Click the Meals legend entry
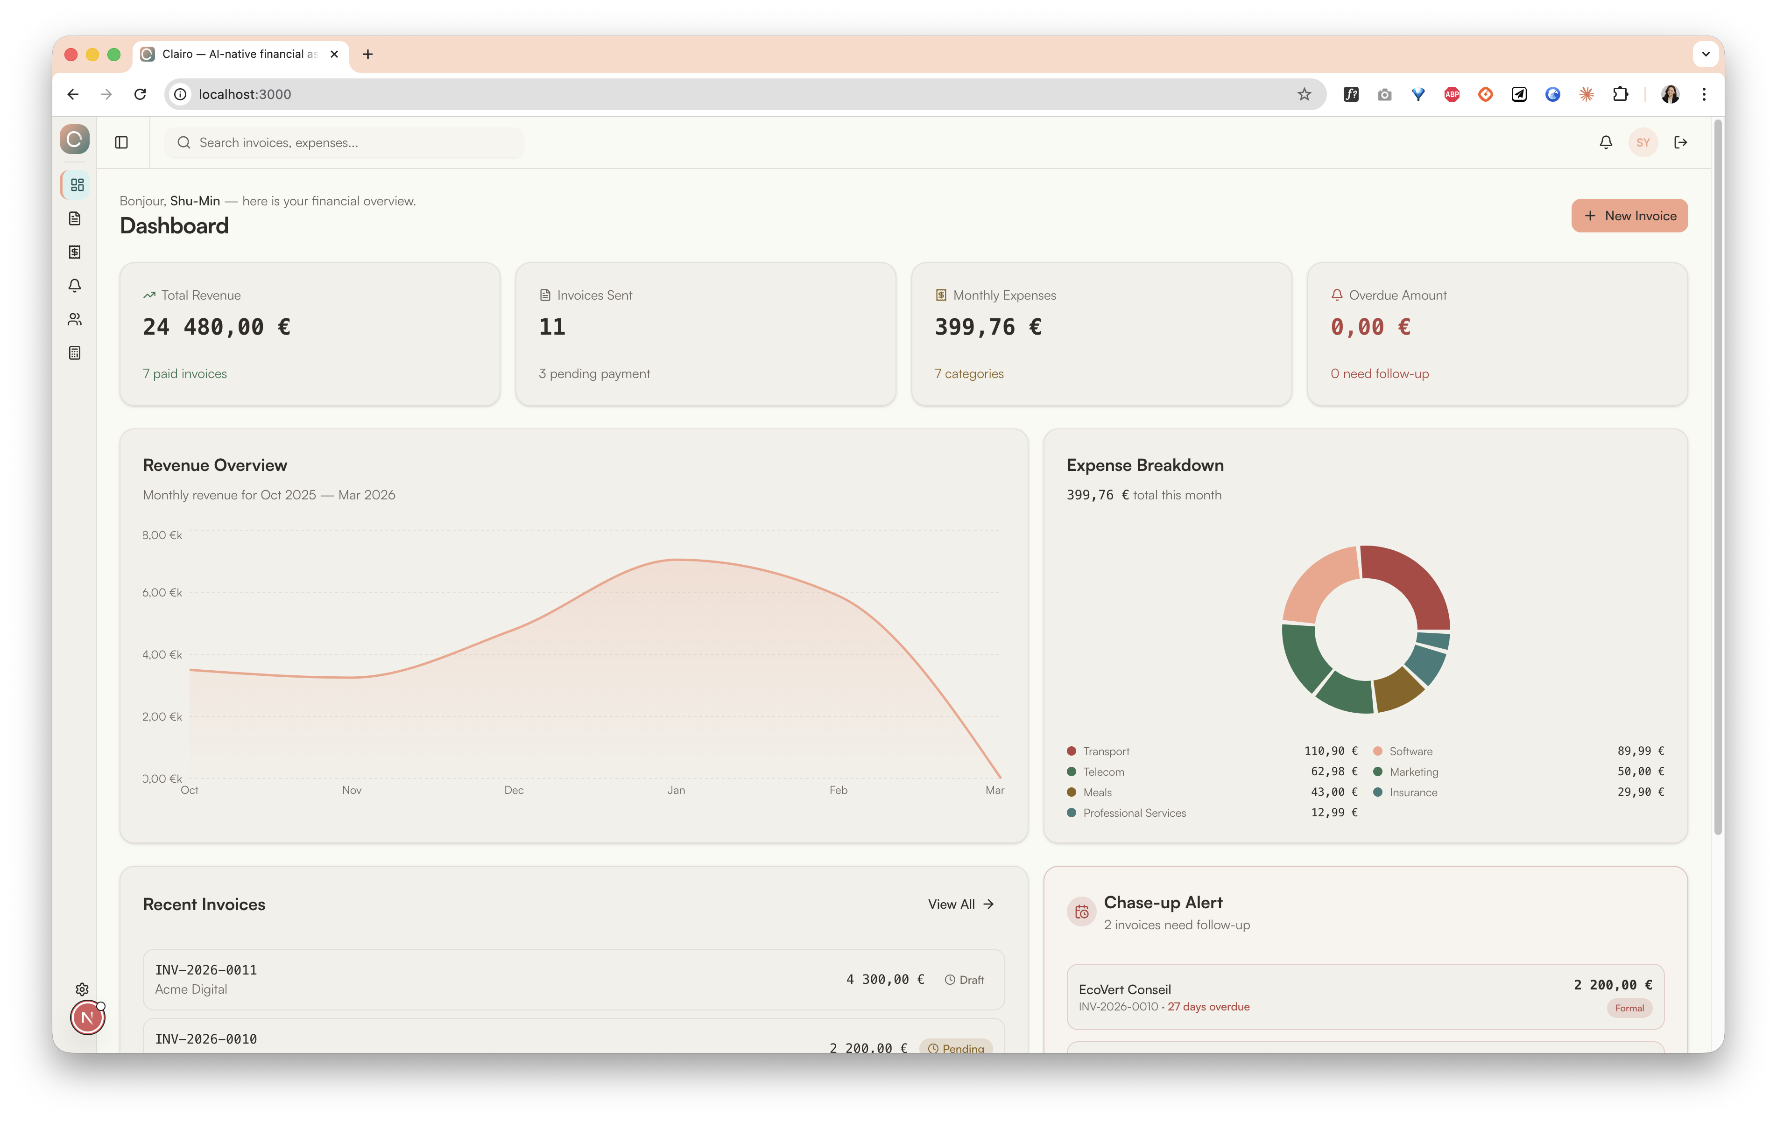1777x1122 pixels. 1212,792
